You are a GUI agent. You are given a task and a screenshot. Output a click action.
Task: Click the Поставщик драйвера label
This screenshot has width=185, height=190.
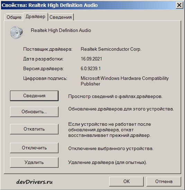pyautogui.click(x=48, y=49)
